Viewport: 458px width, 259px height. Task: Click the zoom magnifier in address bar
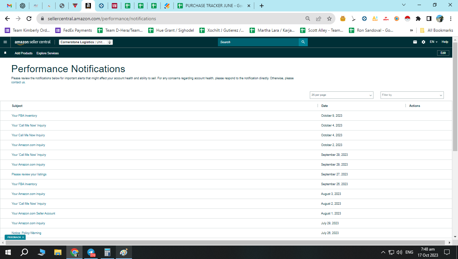click(308, 19)
